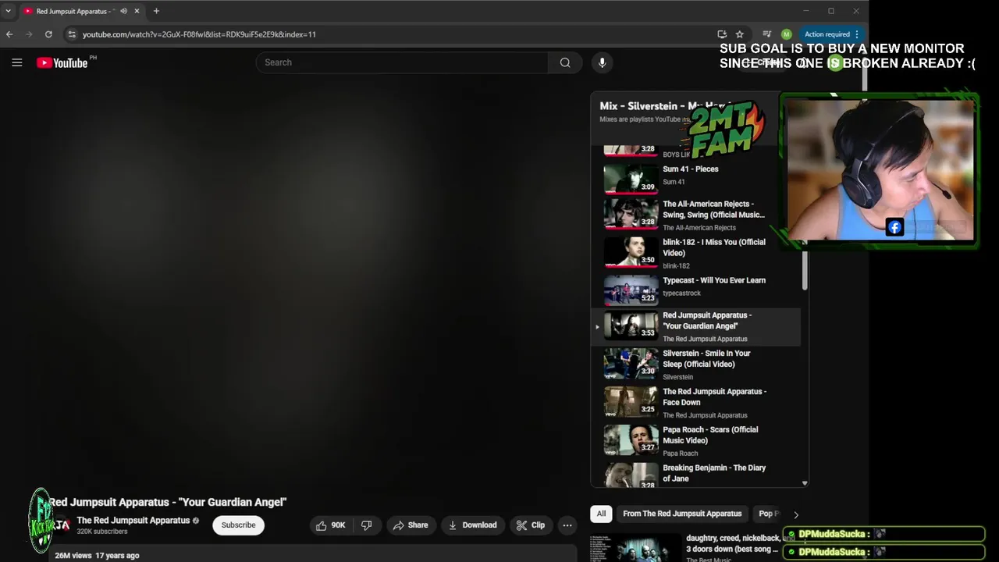Play All-American Rejects Swing, Swing
The height and width of the screenshot is (562, 999).
[x=695, y=214]
